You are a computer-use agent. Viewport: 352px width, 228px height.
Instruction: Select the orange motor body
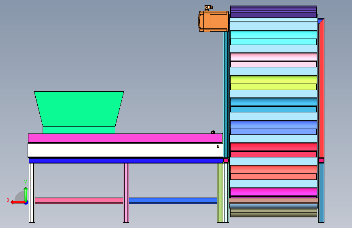(x=214, y=22)
